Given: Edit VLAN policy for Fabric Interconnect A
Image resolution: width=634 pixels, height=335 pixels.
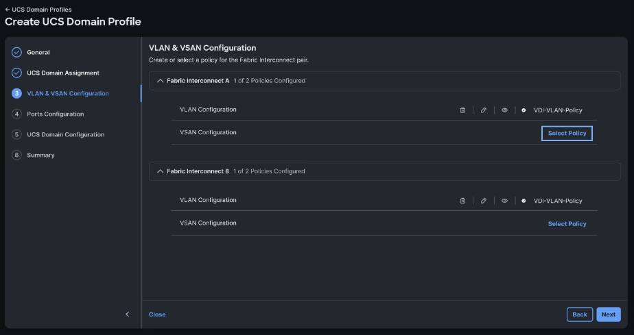Looking at the screenshot, I should point(484,110).
